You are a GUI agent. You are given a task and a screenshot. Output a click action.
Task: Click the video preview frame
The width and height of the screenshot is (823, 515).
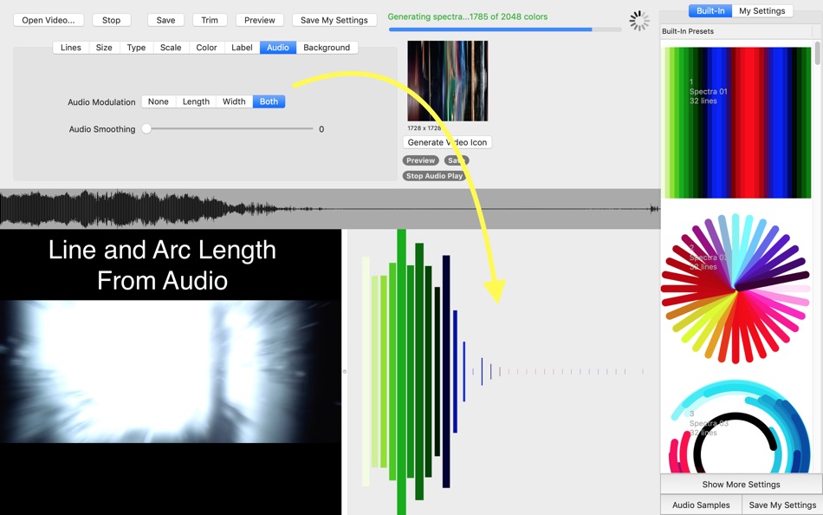click(171, 372)
